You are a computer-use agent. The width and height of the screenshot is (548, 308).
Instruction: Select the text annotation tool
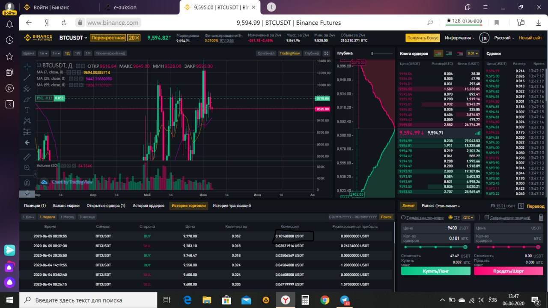pos(27,110)
